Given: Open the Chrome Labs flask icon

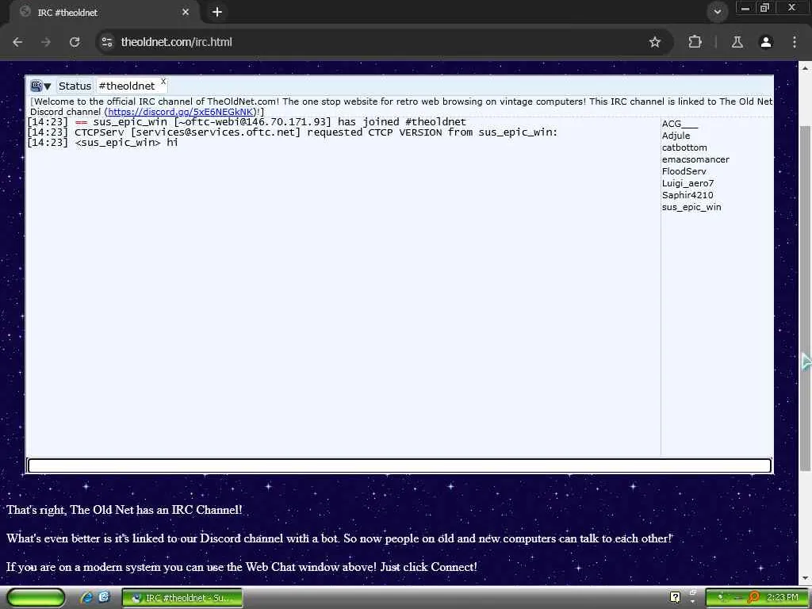Looking at the screenshot, I should [737, 42].
